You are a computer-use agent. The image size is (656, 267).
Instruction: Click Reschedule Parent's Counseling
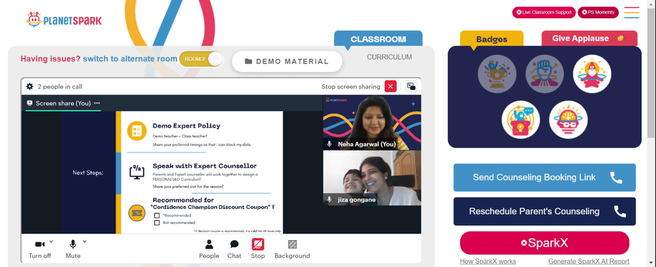[x=544, y=211]
